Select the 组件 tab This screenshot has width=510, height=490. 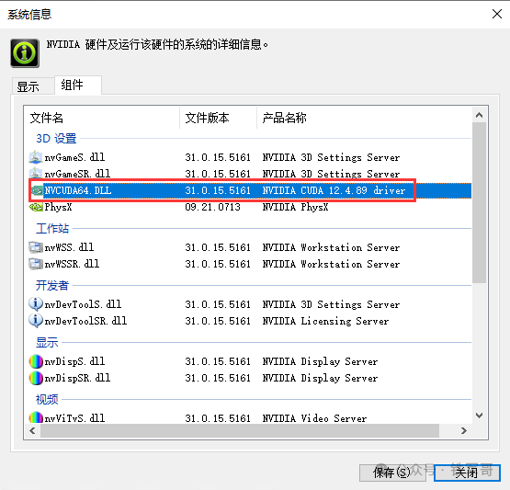pos(78,85)
